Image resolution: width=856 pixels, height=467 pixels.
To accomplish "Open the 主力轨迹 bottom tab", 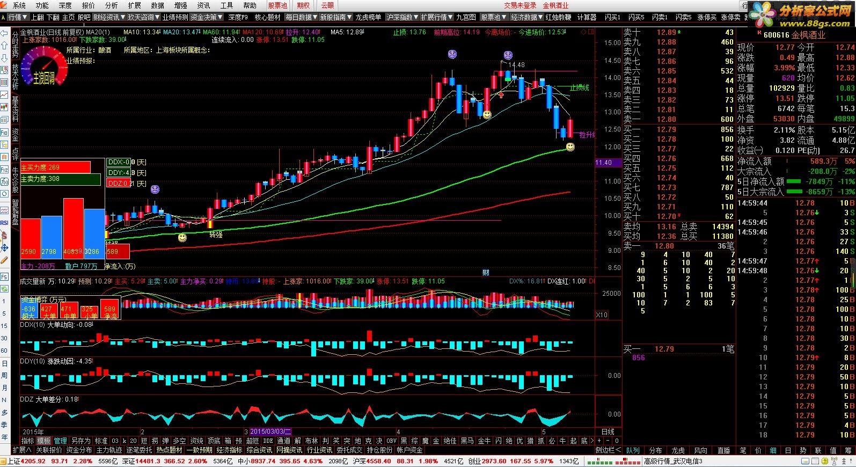I will (x=109, y=450).
